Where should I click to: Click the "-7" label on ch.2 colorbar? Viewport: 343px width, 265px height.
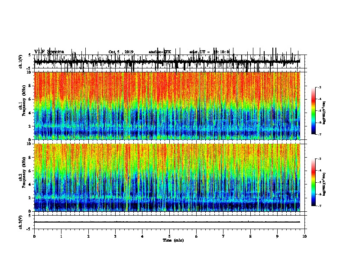click(x=319, y=206)
